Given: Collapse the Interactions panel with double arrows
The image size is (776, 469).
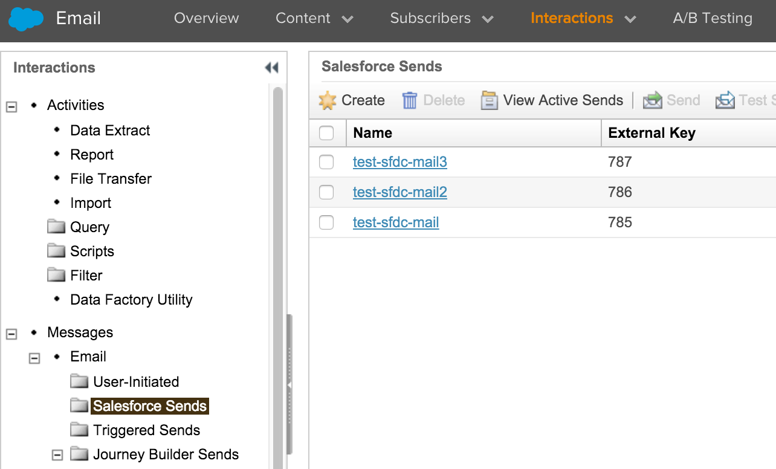Looking at the screenshot, I should coord(271,68).
